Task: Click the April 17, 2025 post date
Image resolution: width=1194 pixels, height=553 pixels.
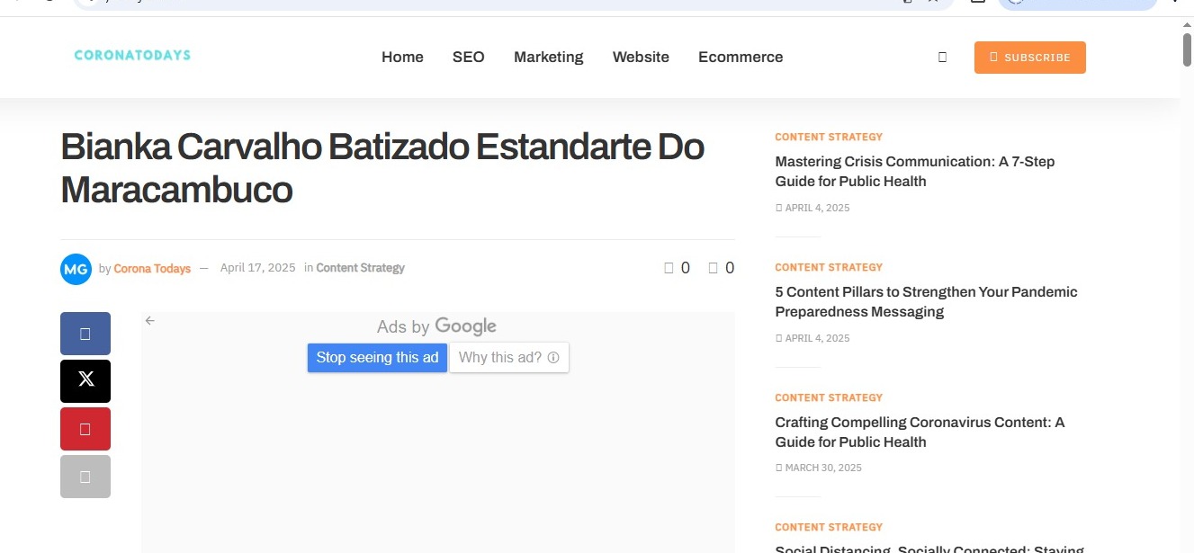Action: (257, 268)
